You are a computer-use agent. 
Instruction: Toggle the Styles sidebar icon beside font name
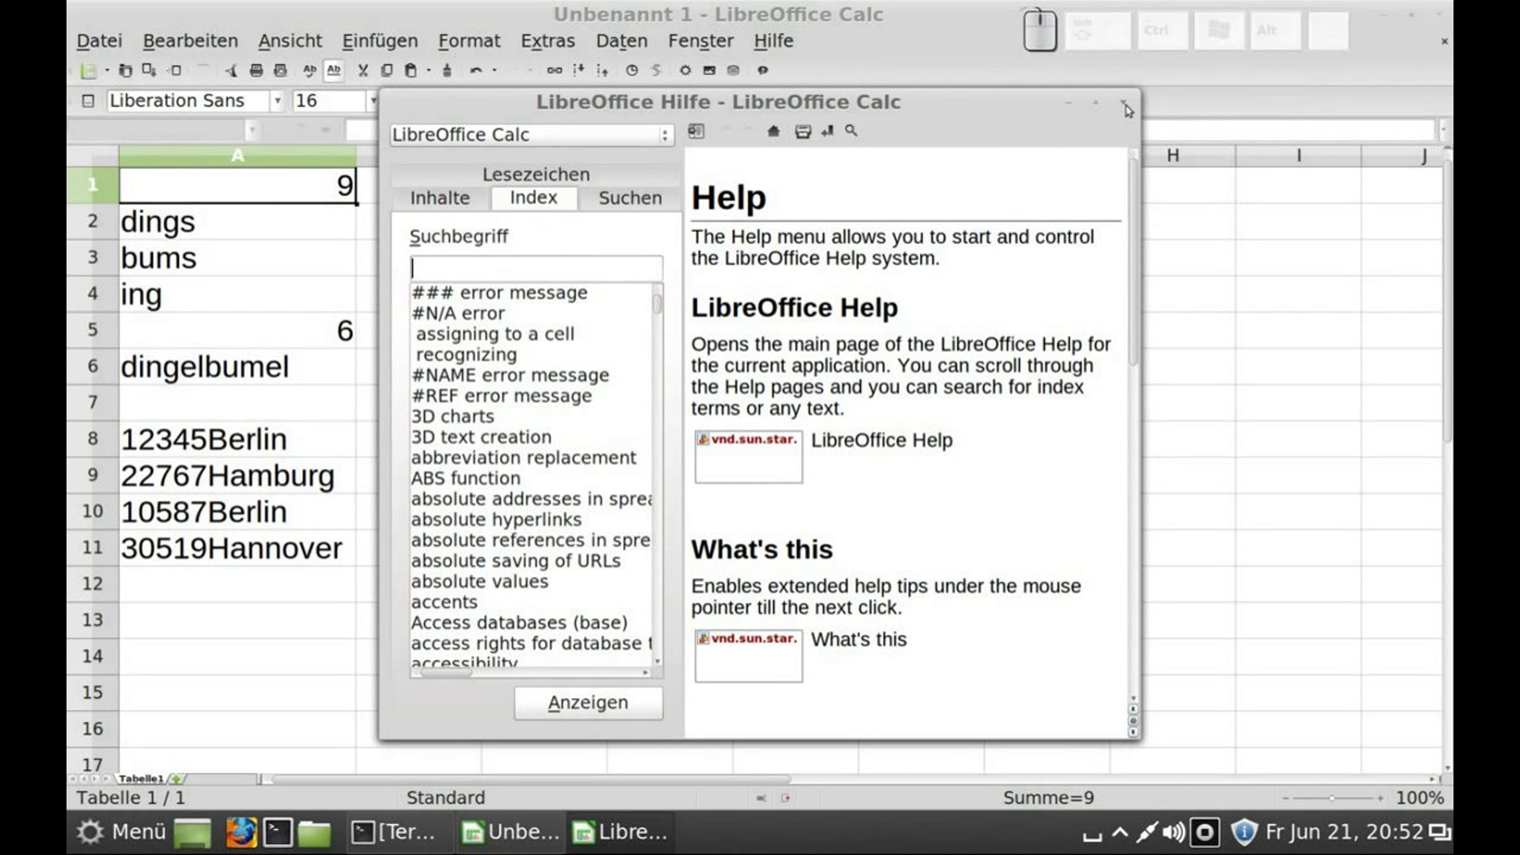tap(88, 101)
